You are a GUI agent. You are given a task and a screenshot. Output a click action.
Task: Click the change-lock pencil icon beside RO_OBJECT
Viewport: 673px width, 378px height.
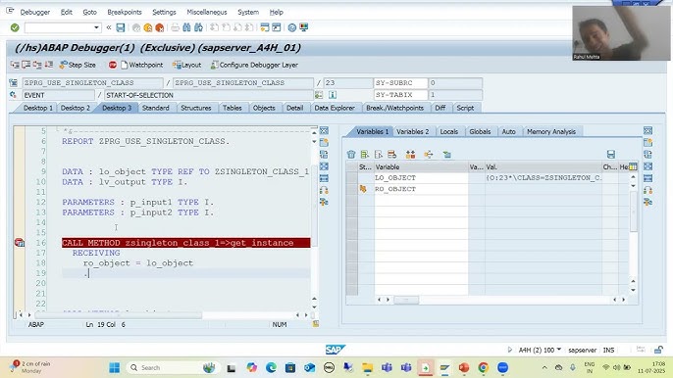[363, 189]
